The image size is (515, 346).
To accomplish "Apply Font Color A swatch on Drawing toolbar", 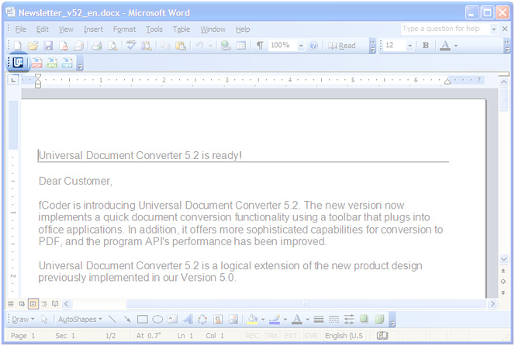I will tap(296, 320).
